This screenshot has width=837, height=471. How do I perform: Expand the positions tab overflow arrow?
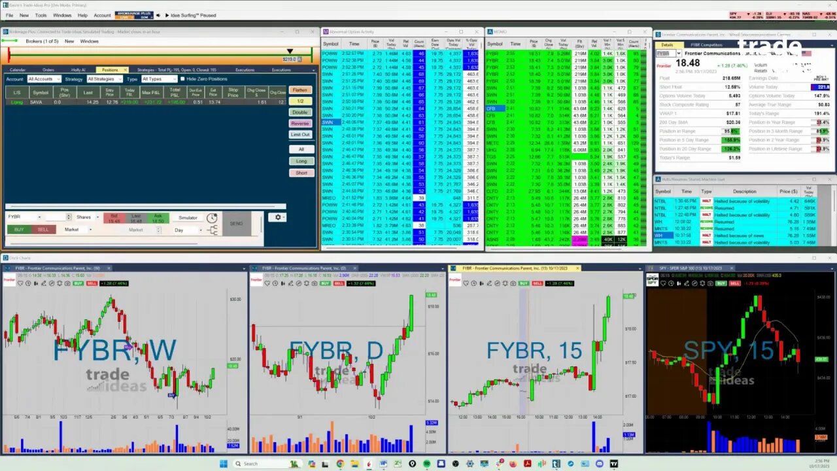(313, 70)
